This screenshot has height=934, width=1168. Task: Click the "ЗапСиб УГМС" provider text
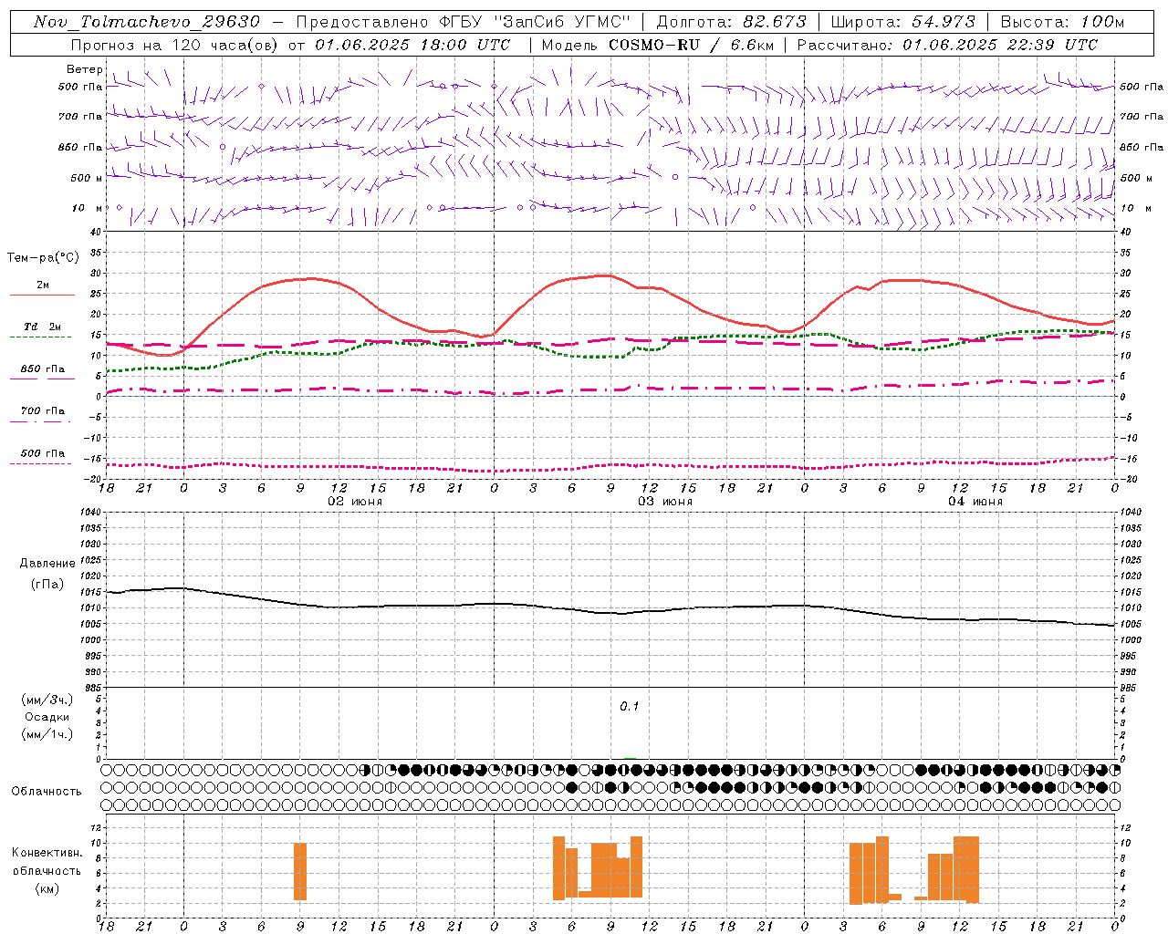[x=564, y=22]
